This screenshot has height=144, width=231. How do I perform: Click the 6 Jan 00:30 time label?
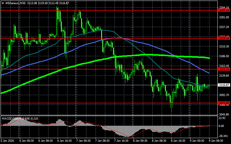(27, 141)
